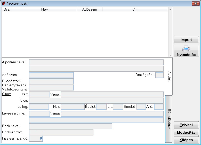Screen dimensions: 201x145
Task: Click the Cím column header
Action: (x=135, y=9)
